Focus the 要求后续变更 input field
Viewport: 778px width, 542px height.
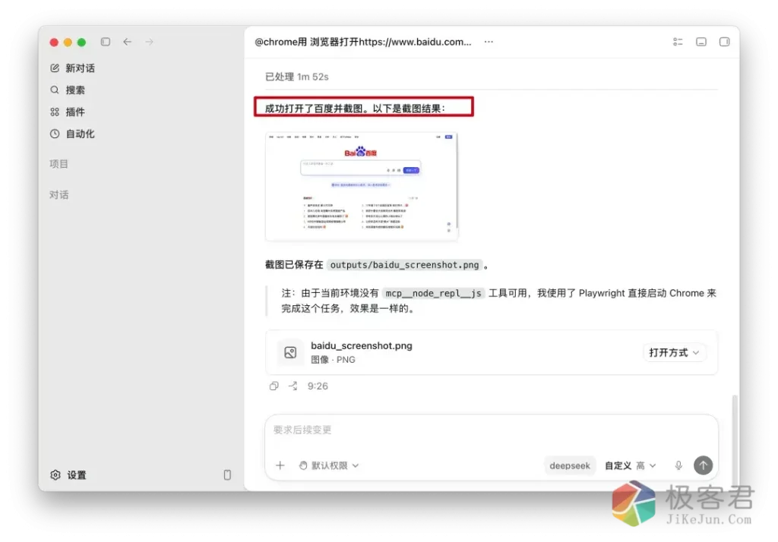click(492, 430)
